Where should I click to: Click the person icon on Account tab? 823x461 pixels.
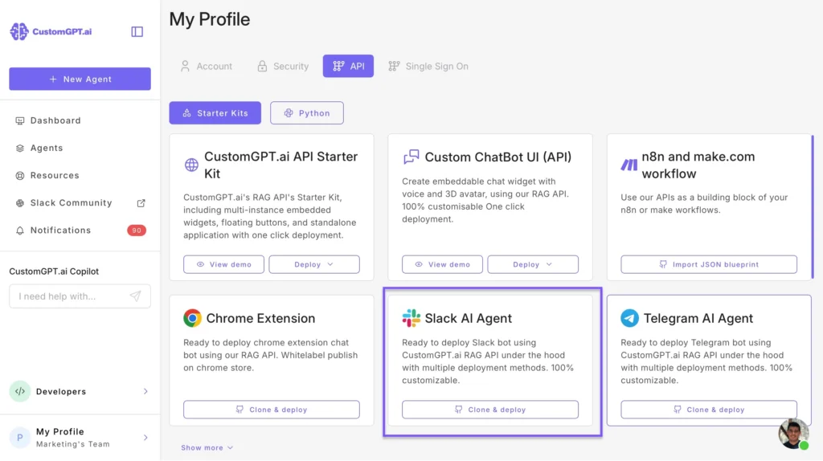click(185, 66)
